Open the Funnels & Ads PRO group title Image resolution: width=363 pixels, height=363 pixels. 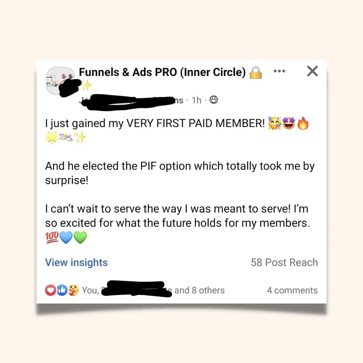pos(162,72)
